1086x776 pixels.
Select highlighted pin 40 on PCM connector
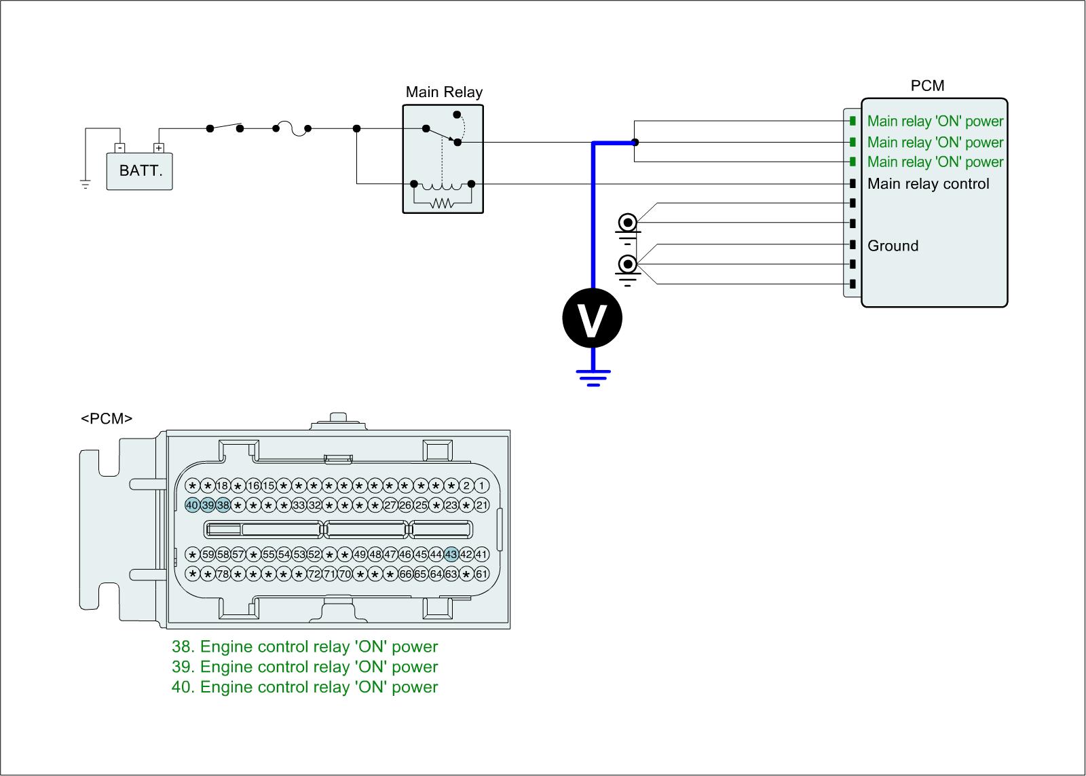pyautogui.click(x=192, y=505)
